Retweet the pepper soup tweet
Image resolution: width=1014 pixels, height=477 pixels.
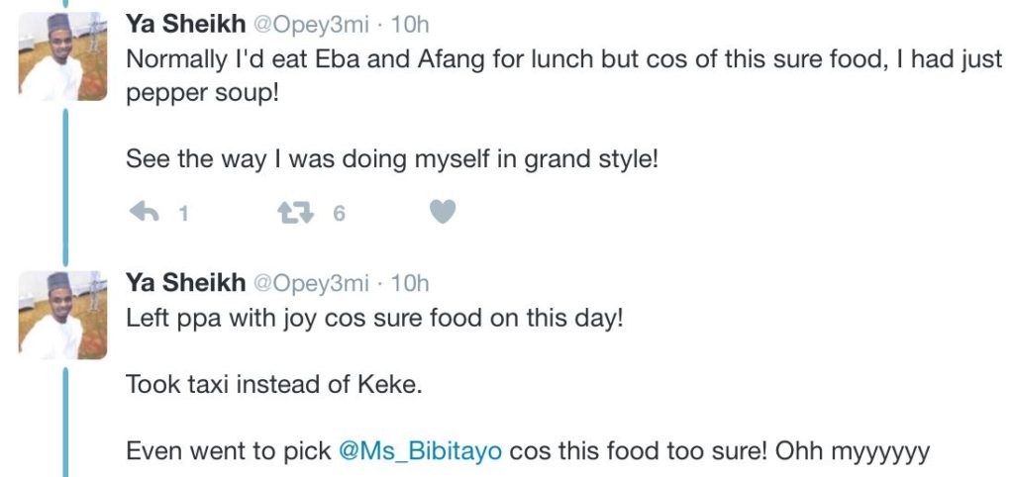coord(292,212)
